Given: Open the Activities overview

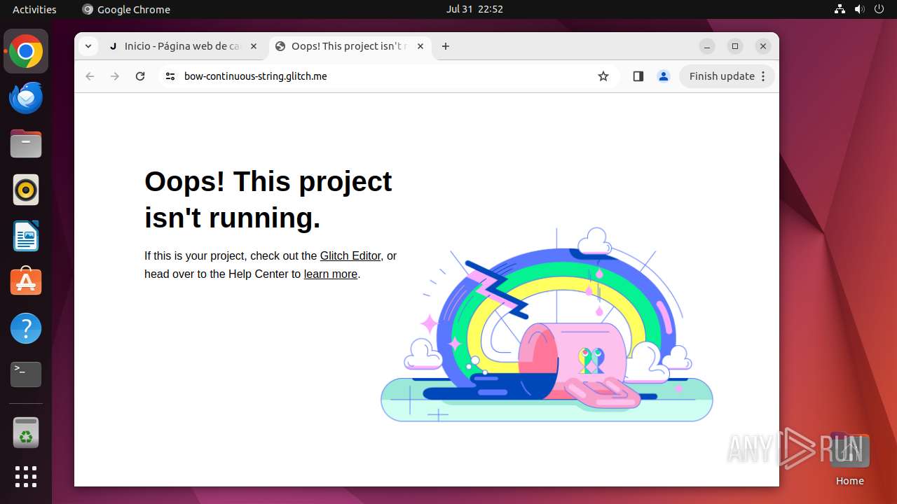Looking at the screenshot, I should click(x=34, y=9).
